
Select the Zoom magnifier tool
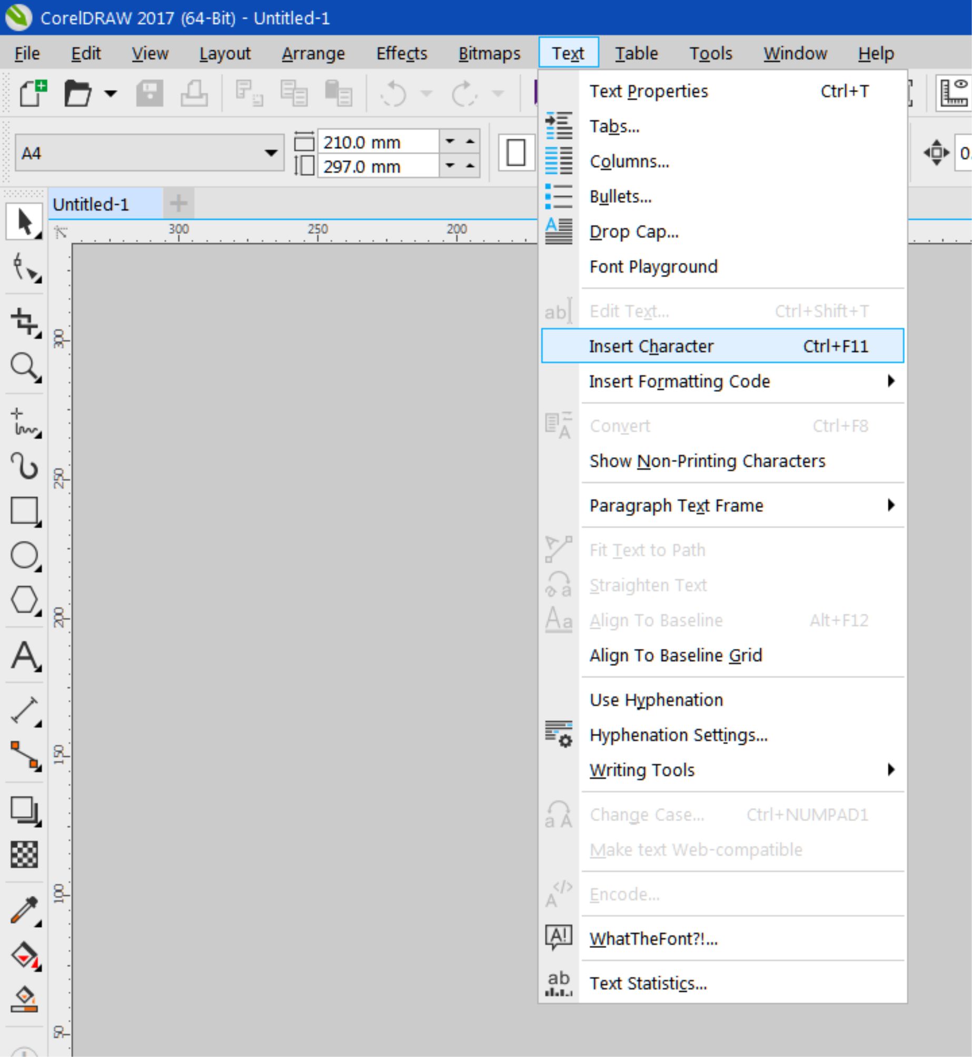click(25, 367)
